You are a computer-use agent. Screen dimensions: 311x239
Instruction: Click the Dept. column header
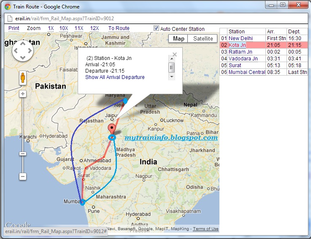[297, 32]
